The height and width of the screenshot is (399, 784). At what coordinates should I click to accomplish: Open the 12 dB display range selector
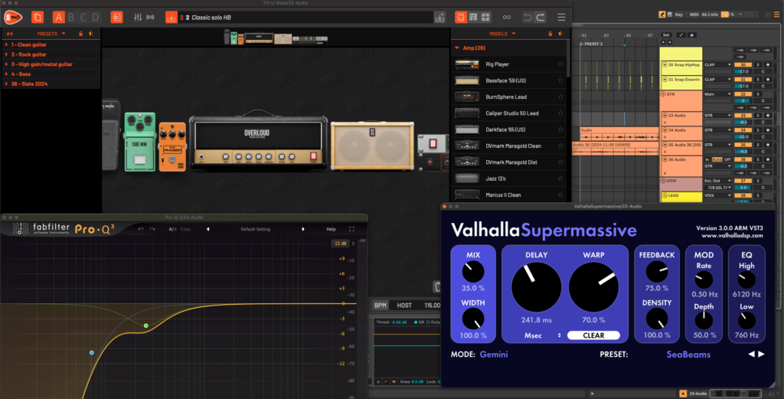tap(340, 244)
